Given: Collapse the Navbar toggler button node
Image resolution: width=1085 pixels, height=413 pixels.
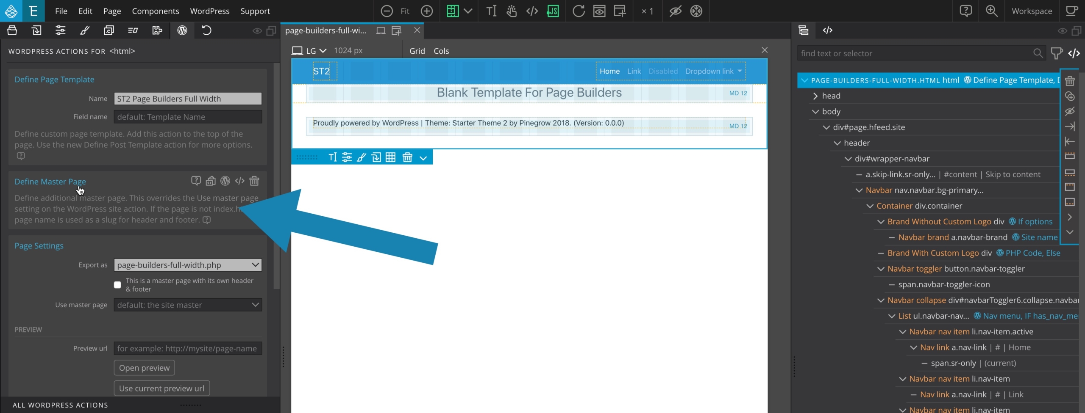Looking at the screenshot, I should click(881, 269).
